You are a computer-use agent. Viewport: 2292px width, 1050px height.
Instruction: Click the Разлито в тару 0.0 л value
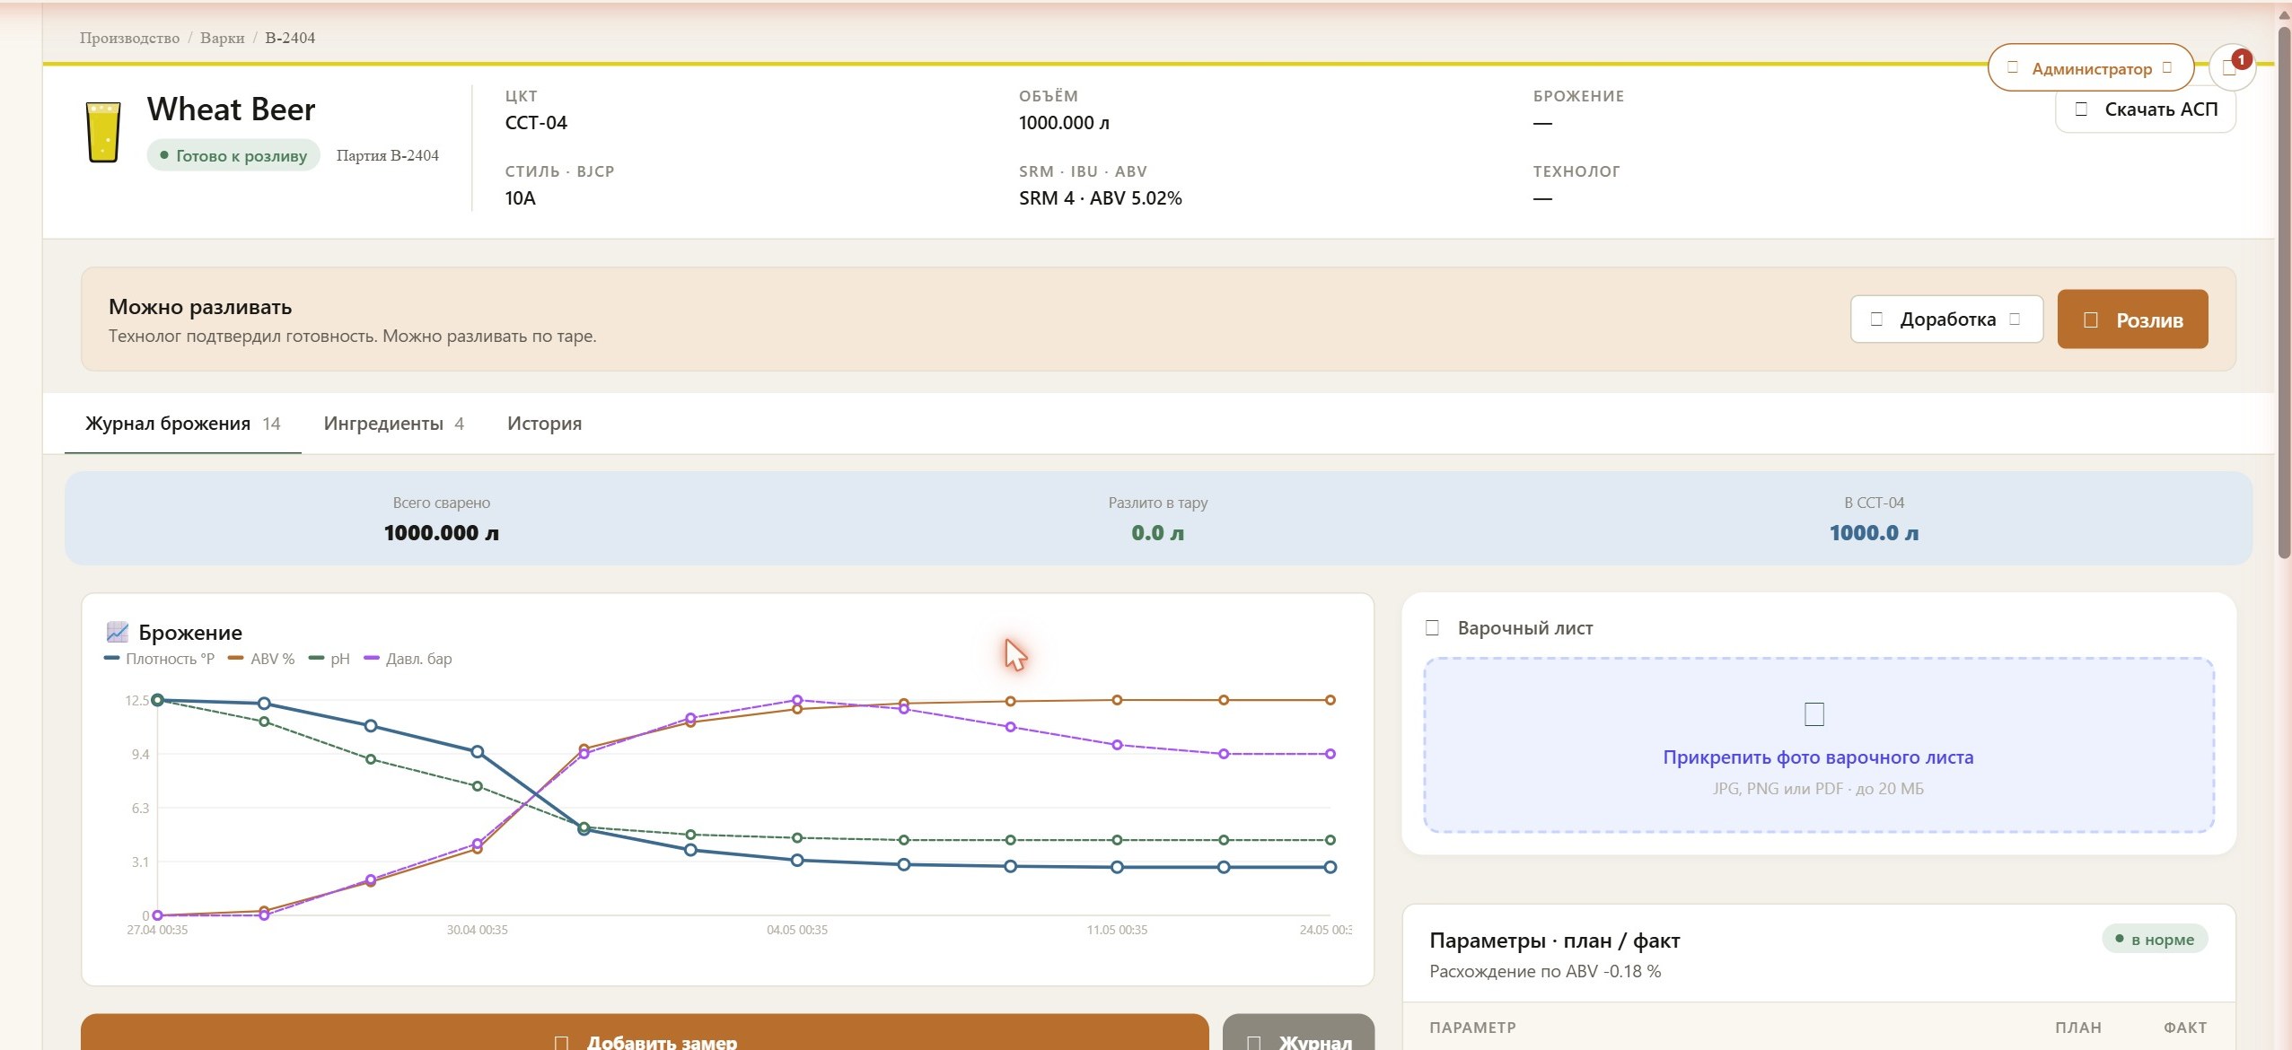point(1157,533)
